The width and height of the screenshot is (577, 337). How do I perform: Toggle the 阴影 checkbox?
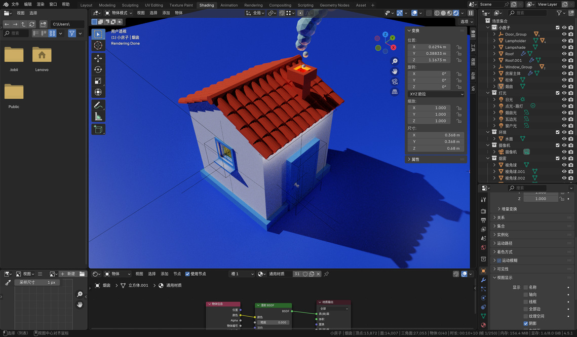pyautogui.click(x=525, y=323)
